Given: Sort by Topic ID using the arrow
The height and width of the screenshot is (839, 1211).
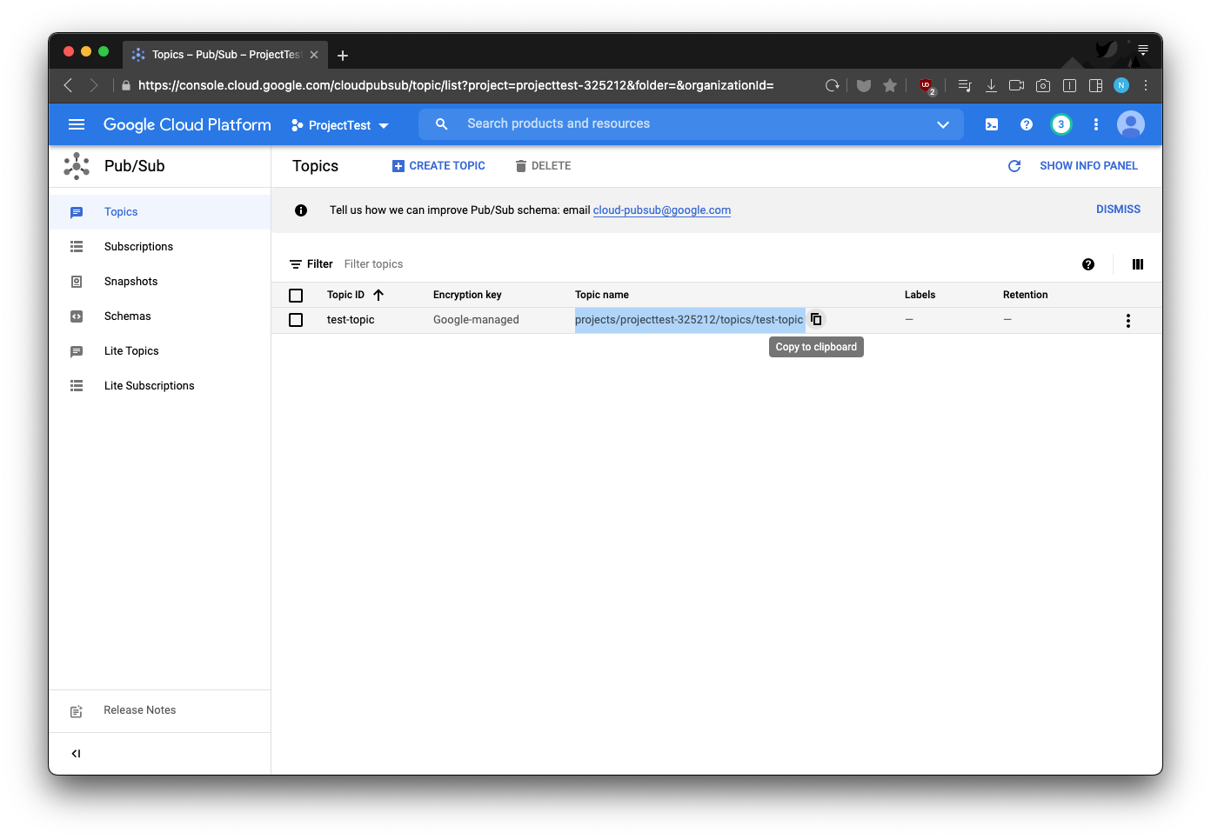Looking at the screenshot, I should (378, 295).
